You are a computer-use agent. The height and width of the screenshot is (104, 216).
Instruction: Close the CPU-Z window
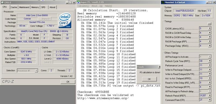tap(74, 2)
